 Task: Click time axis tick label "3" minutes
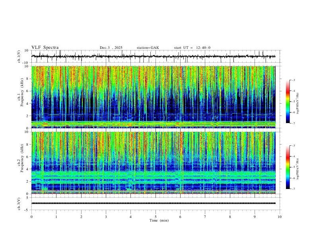[106, 217]
